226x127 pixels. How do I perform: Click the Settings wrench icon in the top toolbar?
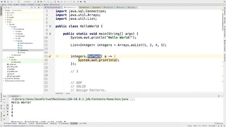(x=78, y=2)
